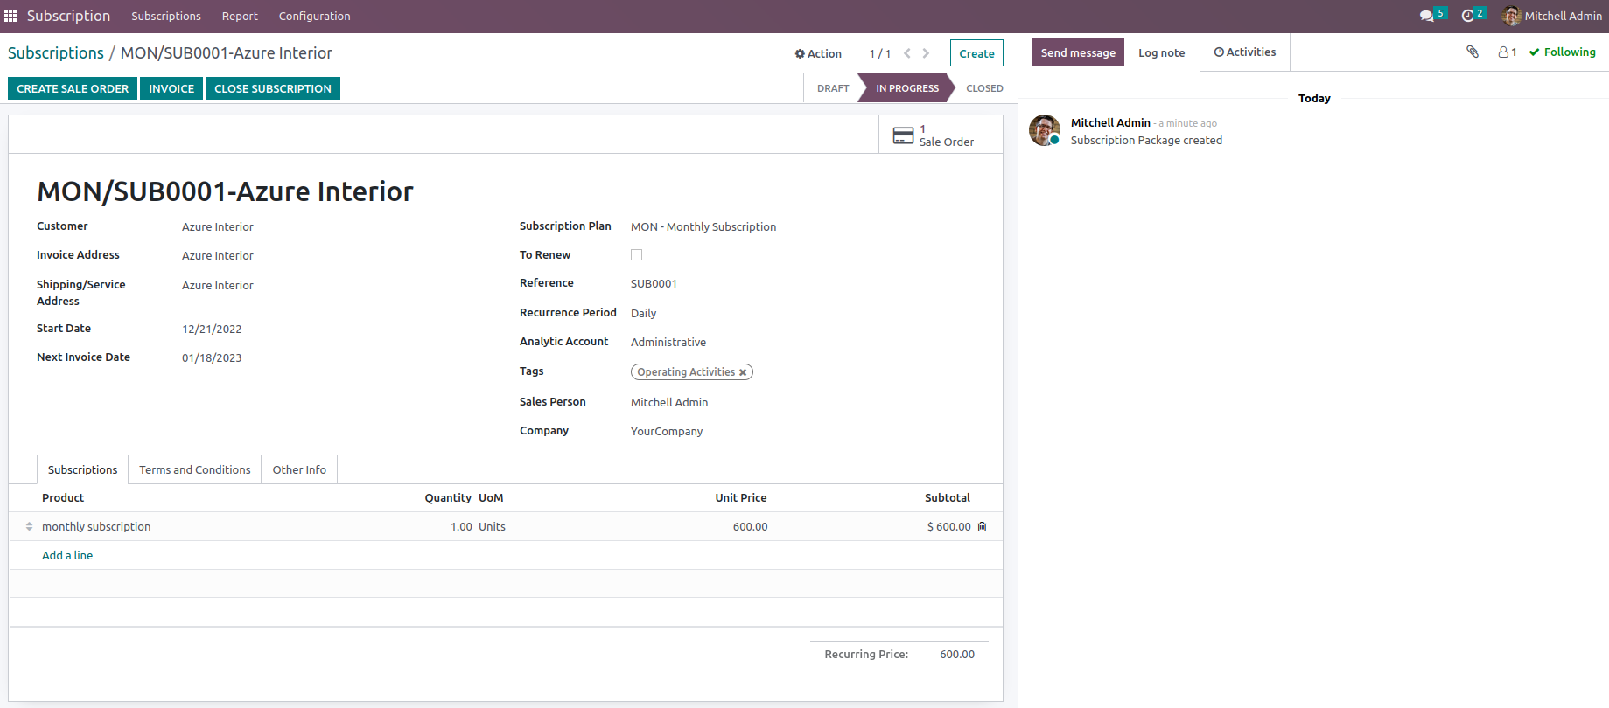
Task: Click Sales Person Mitchell Admin field
Action: click(x=669, y=402)
